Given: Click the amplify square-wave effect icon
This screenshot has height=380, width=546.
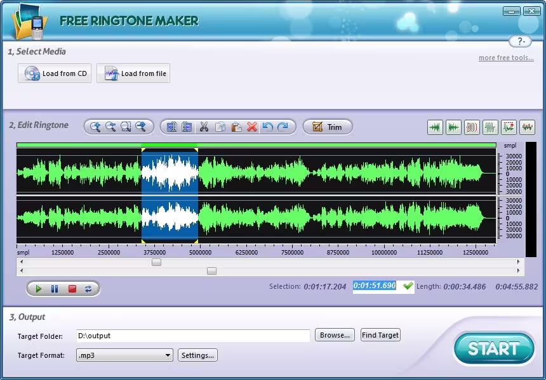Looking at the screenshot, I should pos(490,127).
